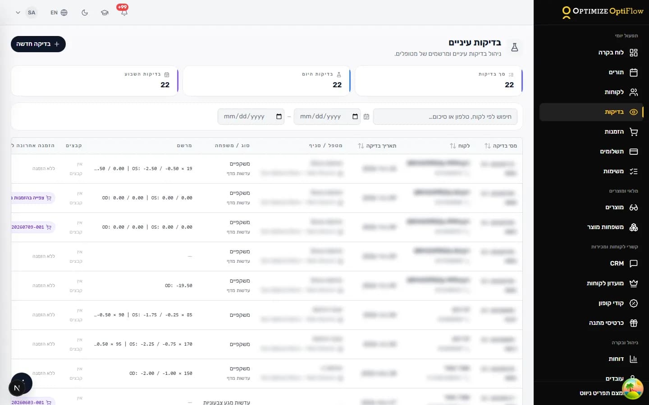Sort by the לקוח column arrows
Screen dimensions: 649x405
453,146
